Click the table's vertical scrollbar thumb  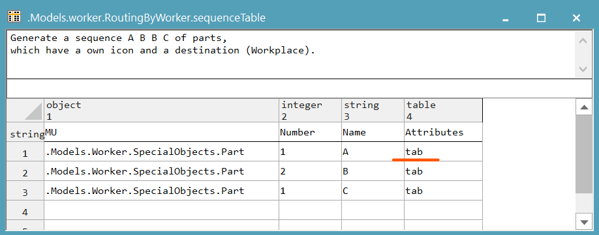click(584, 154)
